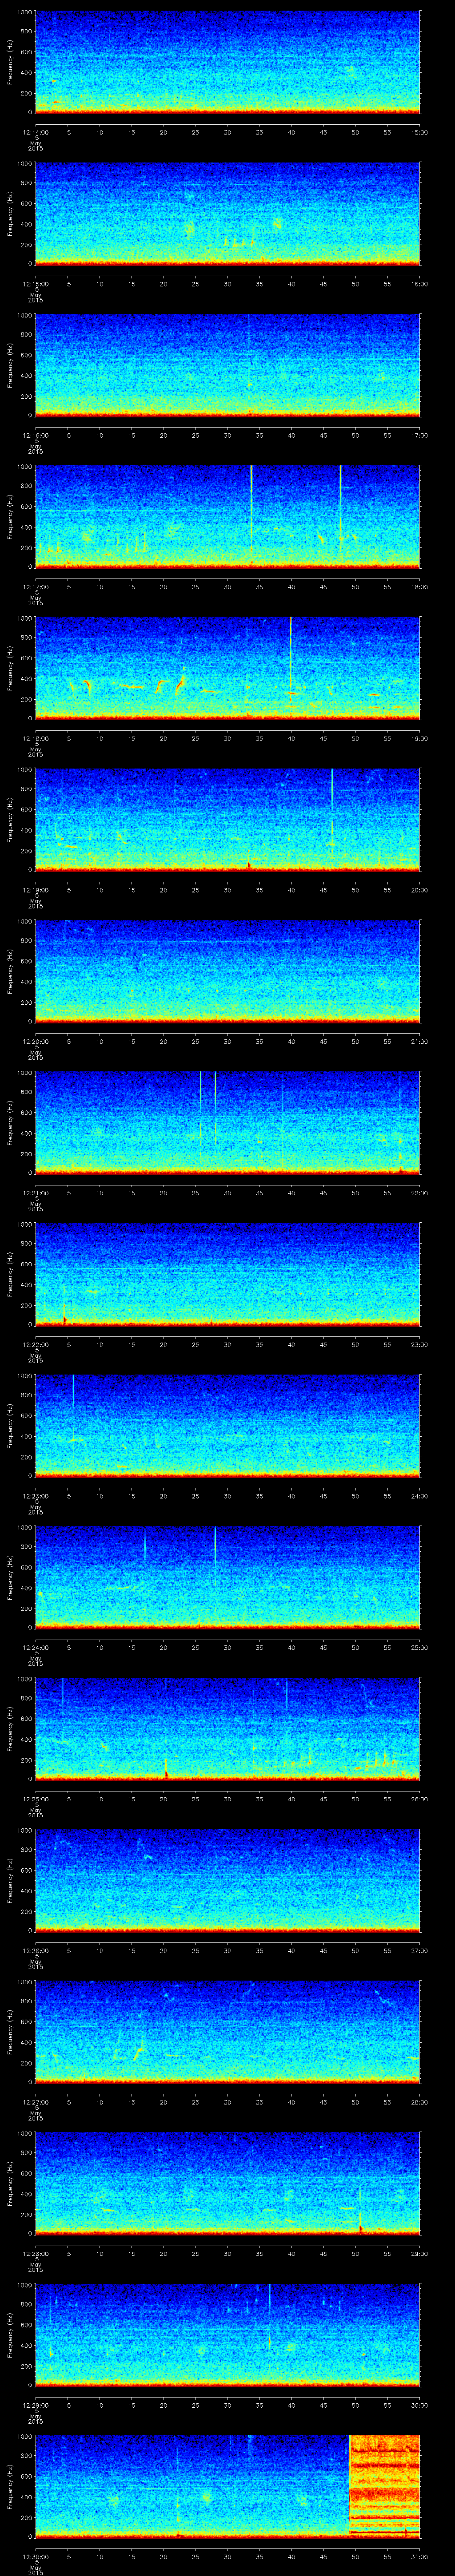
Task: Click the 12:19:00 start time label
Action: 35,890
